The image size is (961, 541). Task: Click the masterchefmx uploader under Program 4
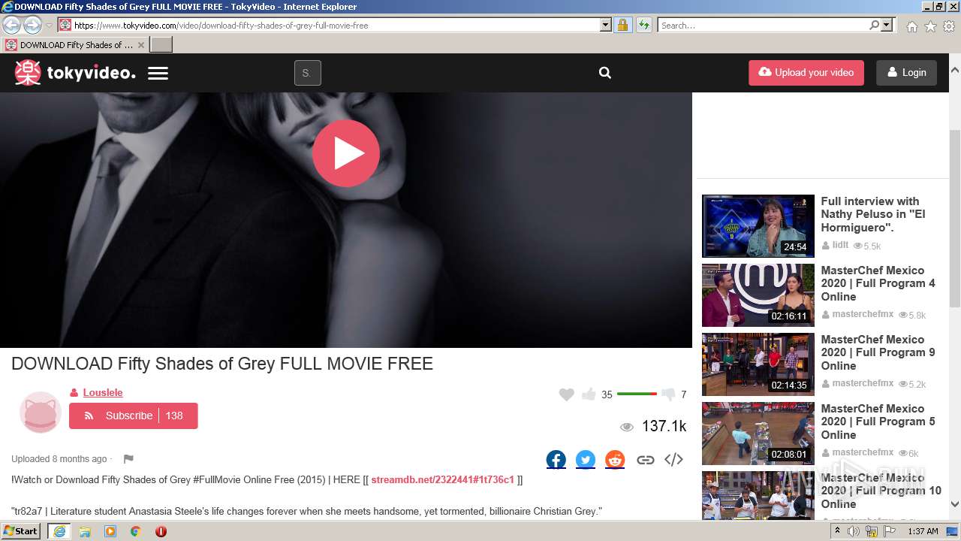pyautogui.click(x=863, y=314)
